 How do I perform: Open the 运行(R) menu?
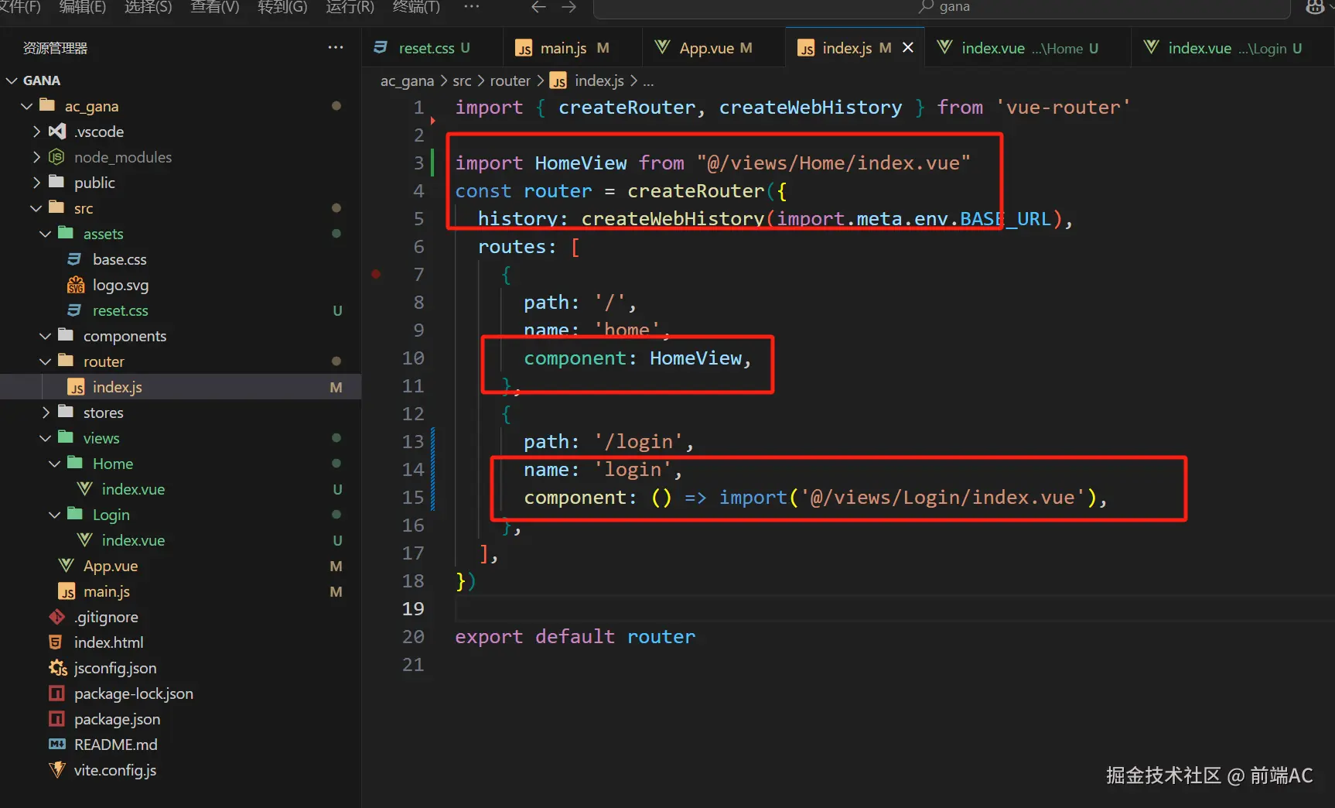click(x=350, y=7)
